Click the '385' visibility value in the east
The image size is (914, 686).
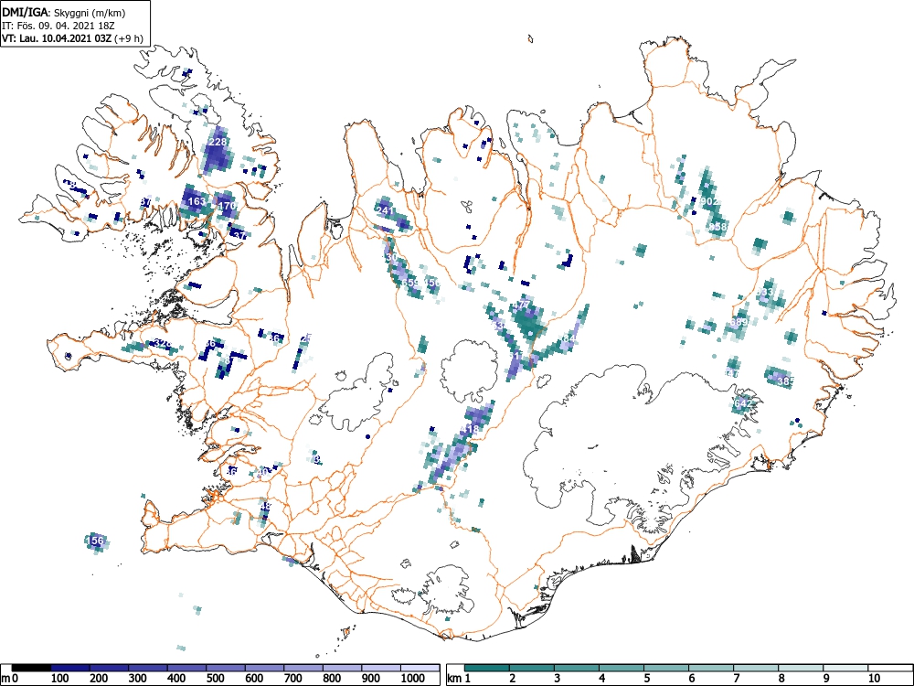tap(786, 381)
